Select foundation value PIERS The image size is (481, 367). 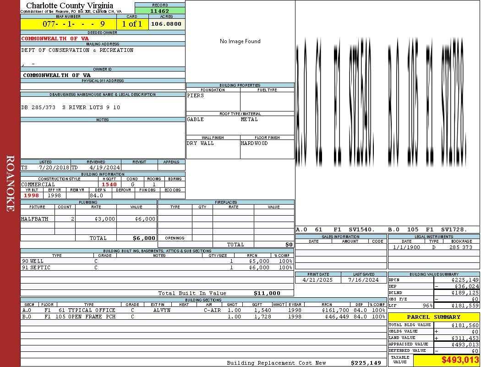pos(196,95)
